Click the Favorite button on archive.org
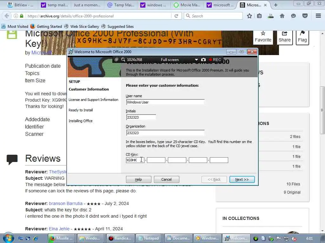Viewport: 325px width, 243px height. (x=263, y=37)
